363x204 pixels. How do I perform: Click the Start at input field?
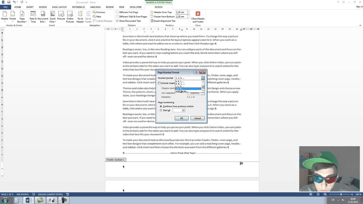tap(177, 110)
